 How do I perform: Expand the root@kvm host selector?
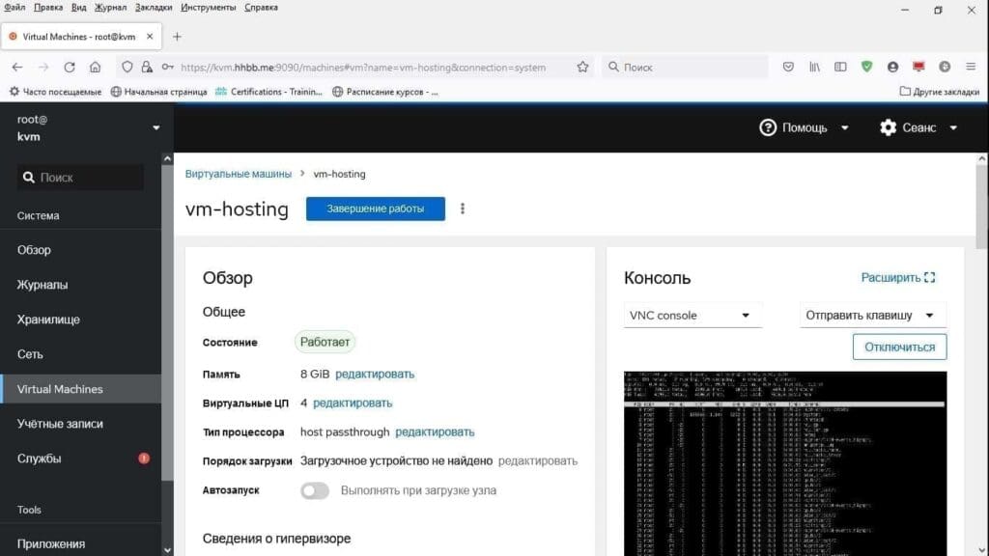156,127
